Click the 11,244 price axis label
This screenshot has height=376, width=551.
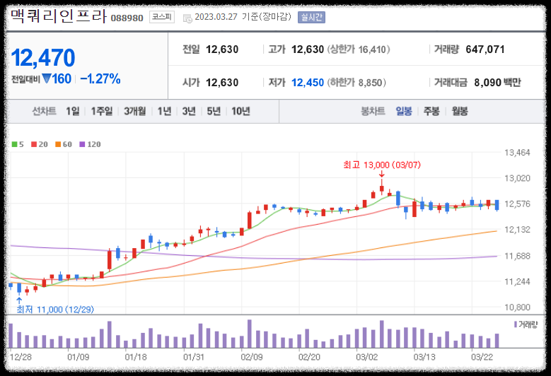(517, 281)
